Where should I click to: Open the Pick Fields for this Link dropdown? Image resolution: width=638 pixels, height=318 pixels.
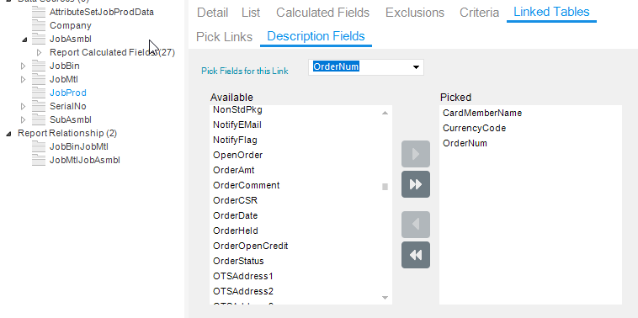pyautogui.click(x=416, y=67)
